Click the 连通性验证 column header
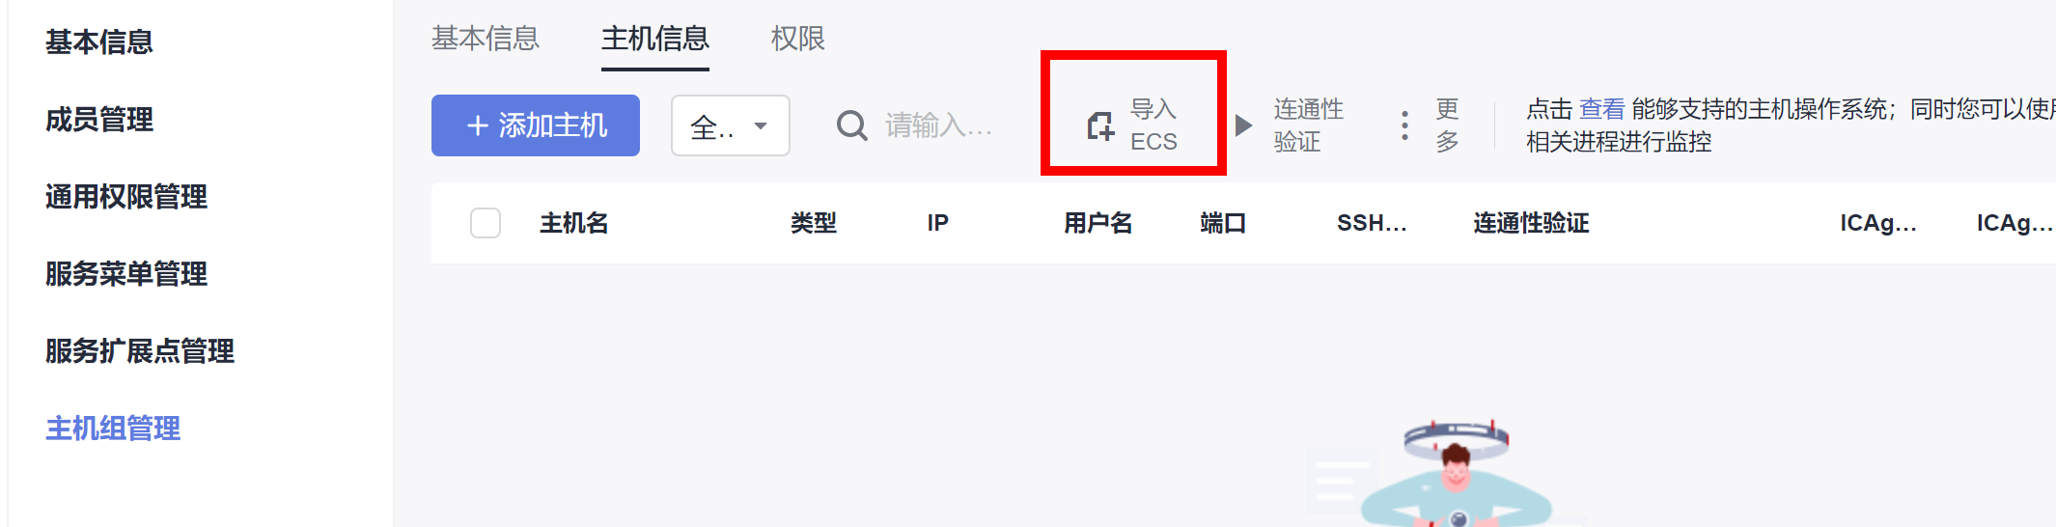This screenshot has width=2056, height=527. [x=1531, y=223]
